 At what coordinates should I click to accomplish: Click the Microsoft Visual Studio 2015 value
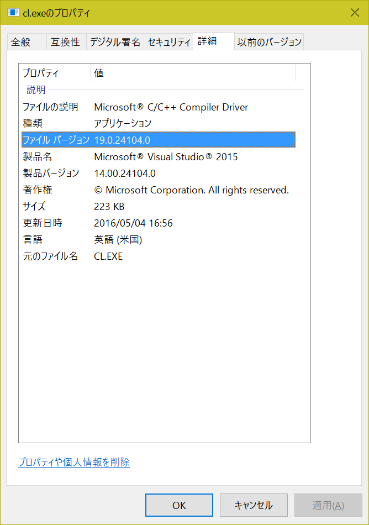click(166, 157)
